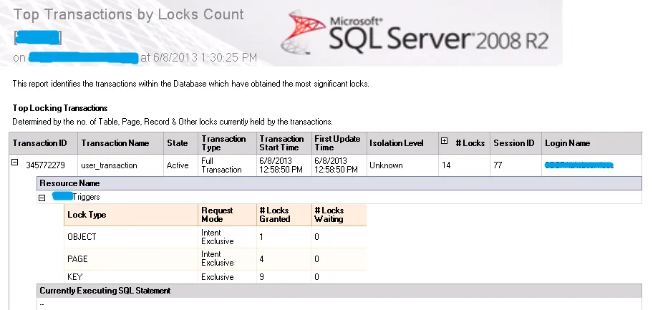Click the First Update Time header

[x=339, y=143]
